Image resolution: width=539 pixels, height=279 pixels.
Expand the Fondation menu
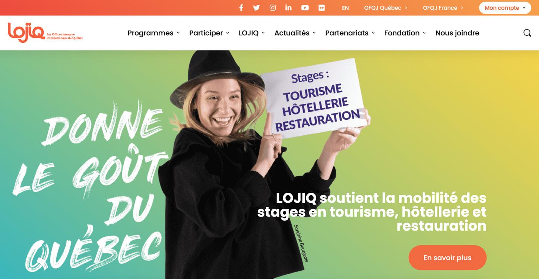pyautogui.click(x=405, y=33)
